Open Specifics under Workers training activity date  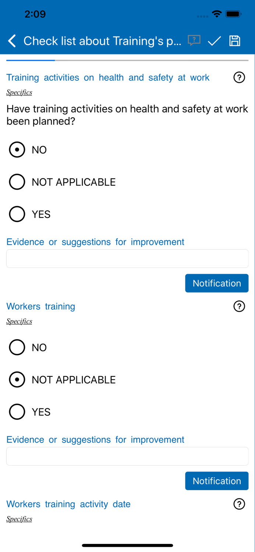[19, 519]
